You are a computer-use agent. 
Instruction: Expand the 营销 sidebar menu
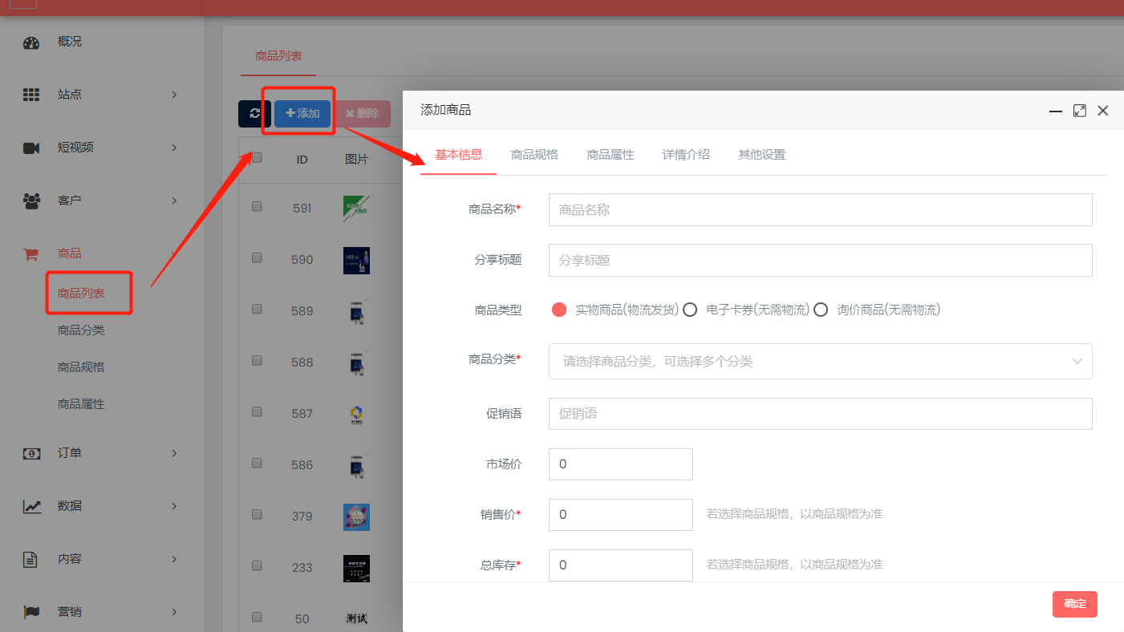[174, 612]
